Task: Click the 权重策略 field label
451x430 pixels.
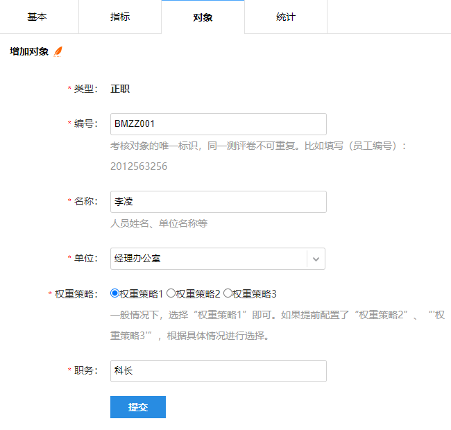Action: (x=76, y=294)
